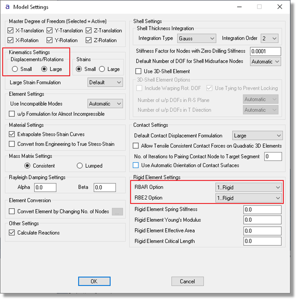Click the Rayleigh damping Beta field
This screenshot has height=300, width=297.
(x=105, y=187)
